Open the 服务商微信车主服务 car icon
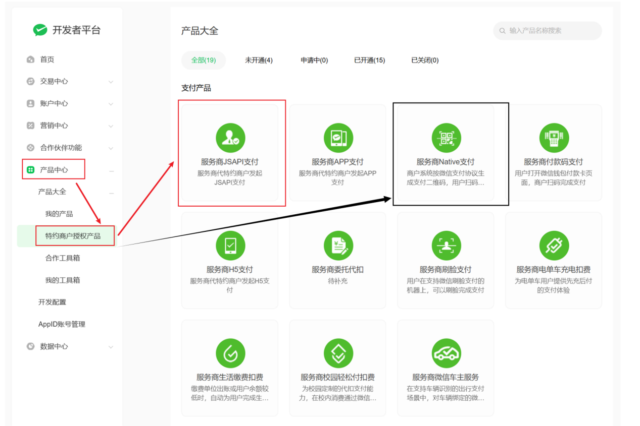This screenshot has height=426, width=640. [x=446, y=353]
